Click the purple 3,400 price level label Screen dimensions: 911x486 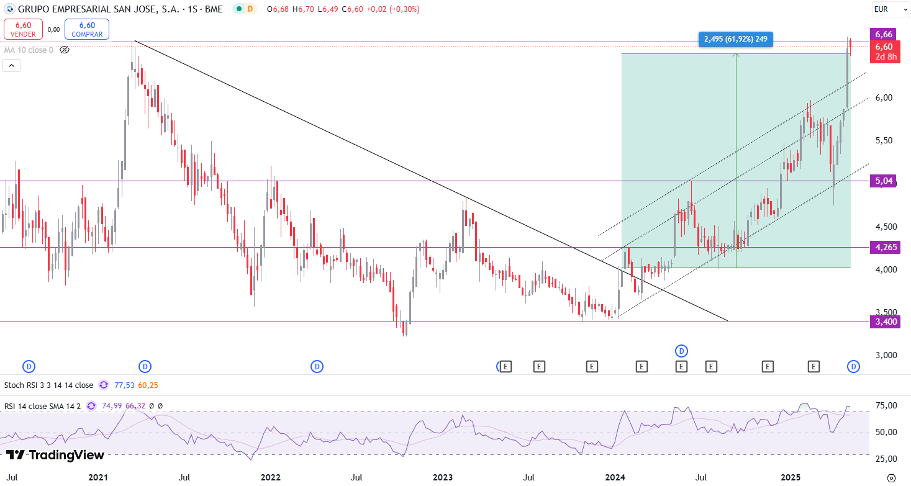coord(886,322)
